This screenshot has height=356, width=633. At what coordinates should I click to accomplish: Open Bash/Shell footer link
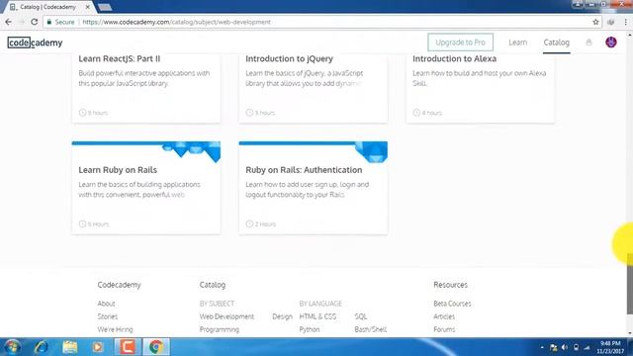(x=370, y=329)
